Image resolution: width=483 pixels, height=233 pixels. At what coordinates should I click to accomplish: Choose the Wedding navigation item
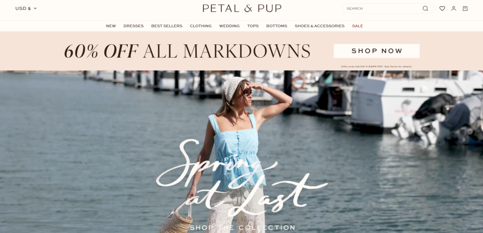coord(229,26)
